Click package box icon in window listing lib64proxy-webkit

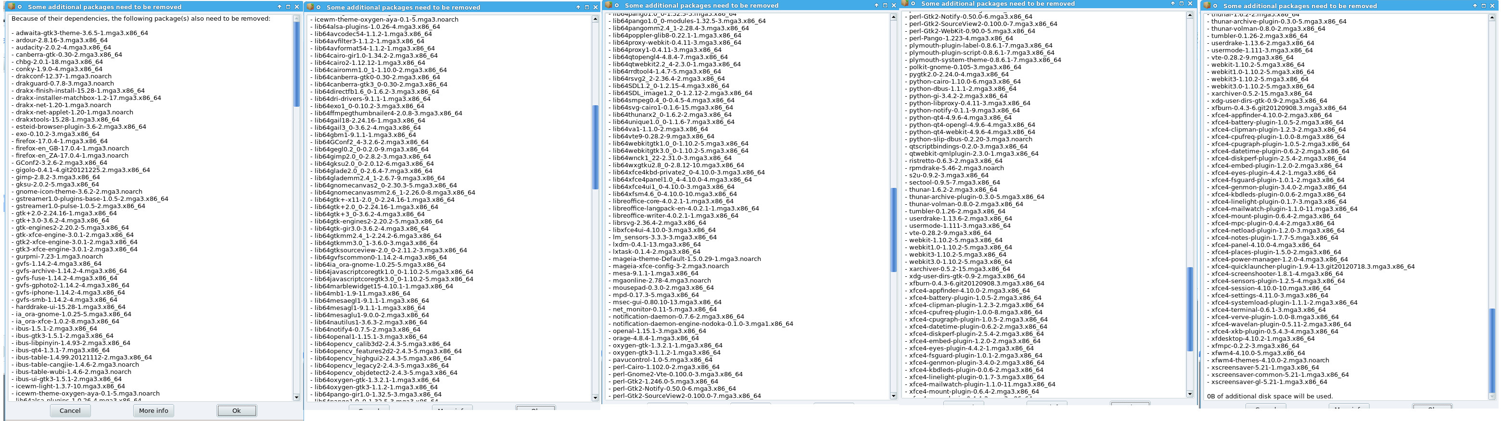point(609,5)
